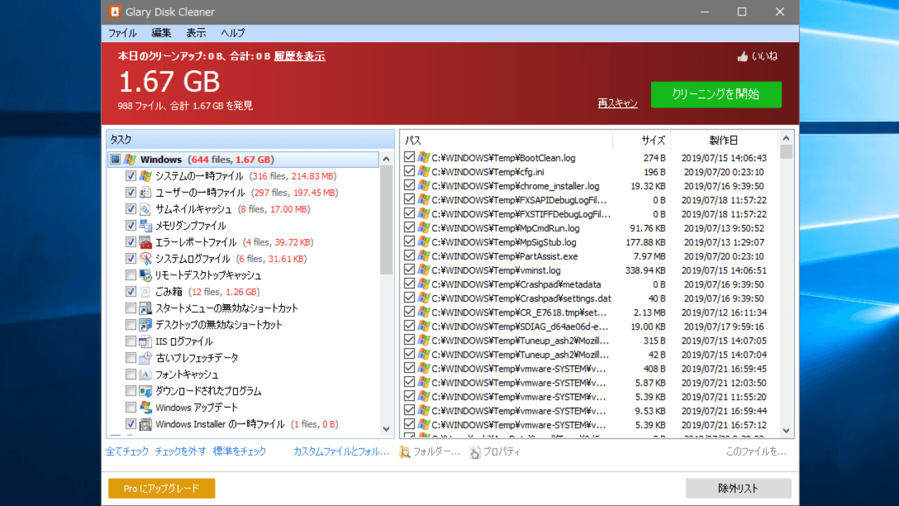Viewport: 899px width, 506px height.
Task: Sort by the パス column header
Action: point(506,141)
